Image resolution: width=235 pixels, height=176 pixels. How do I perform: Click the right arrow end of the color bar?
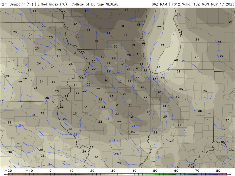click(229, 175)
